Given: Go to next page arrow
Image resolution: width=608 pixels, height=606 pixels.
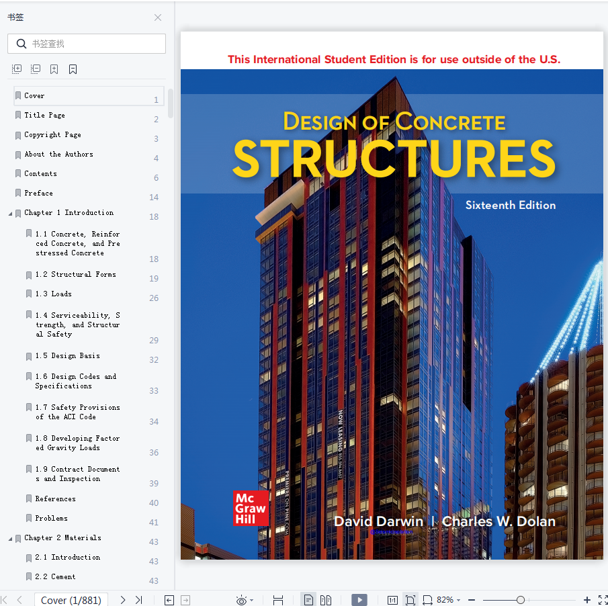Looking at the screenshot, I should coord(122,599).
